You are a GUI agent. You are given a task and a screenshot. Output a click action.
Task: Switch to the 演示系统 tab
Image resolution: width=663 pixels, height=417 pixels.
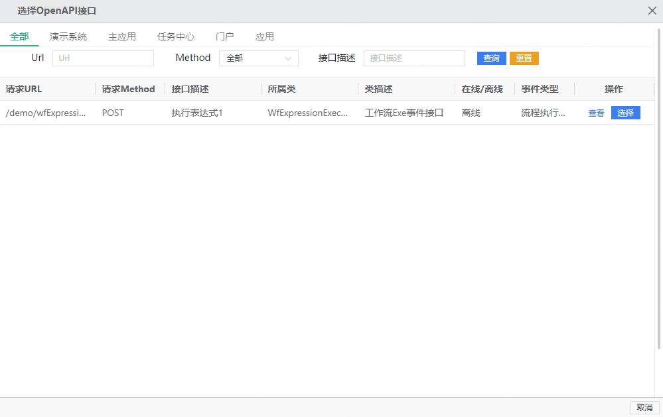[x=68, y=36]
